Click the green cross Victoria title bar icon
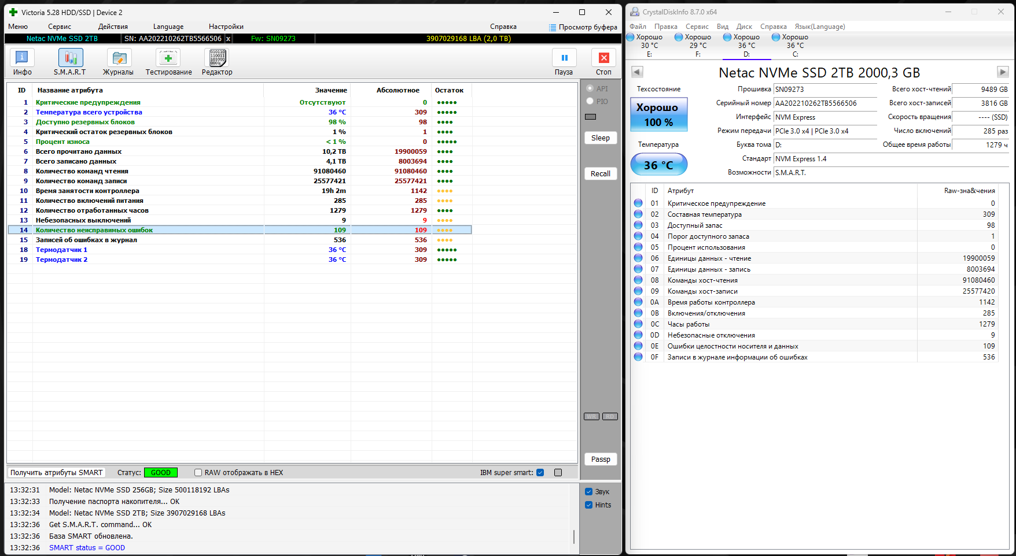The image size is (1016, 556). (x=13, y=12)
